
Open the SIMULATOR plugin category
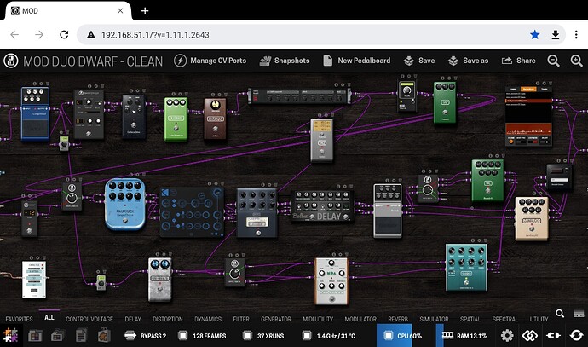434,319
